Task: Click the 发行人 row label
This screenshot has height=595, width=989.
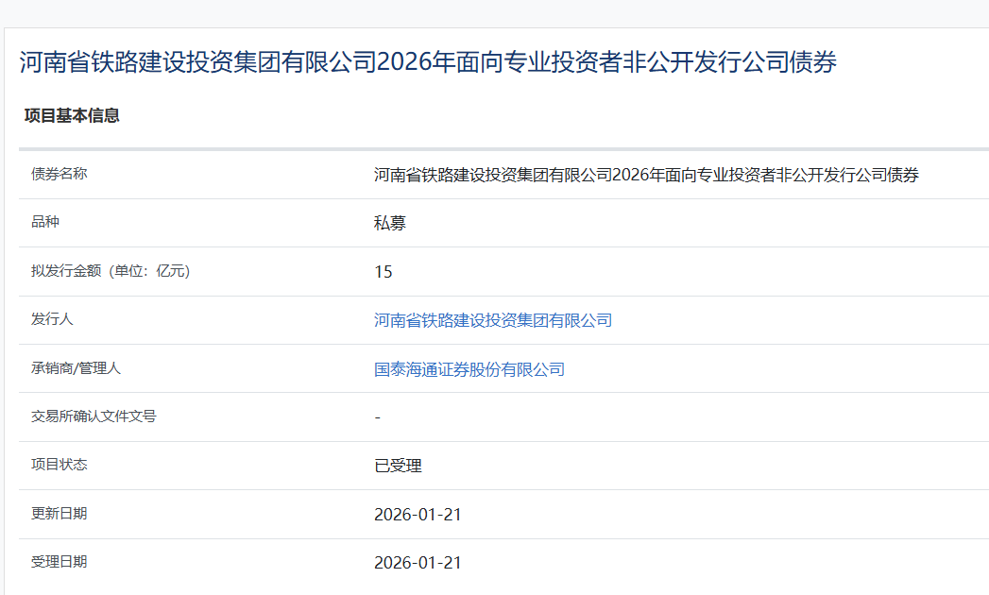Action: (52, 319)
